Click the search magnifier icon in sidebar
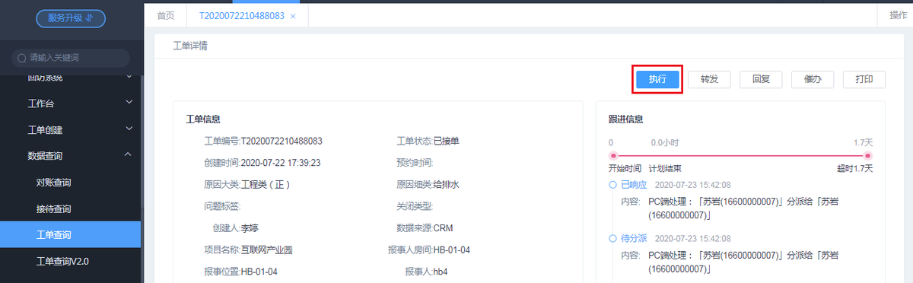The height and width of the screenshot is (283, 913). point(22,58)
